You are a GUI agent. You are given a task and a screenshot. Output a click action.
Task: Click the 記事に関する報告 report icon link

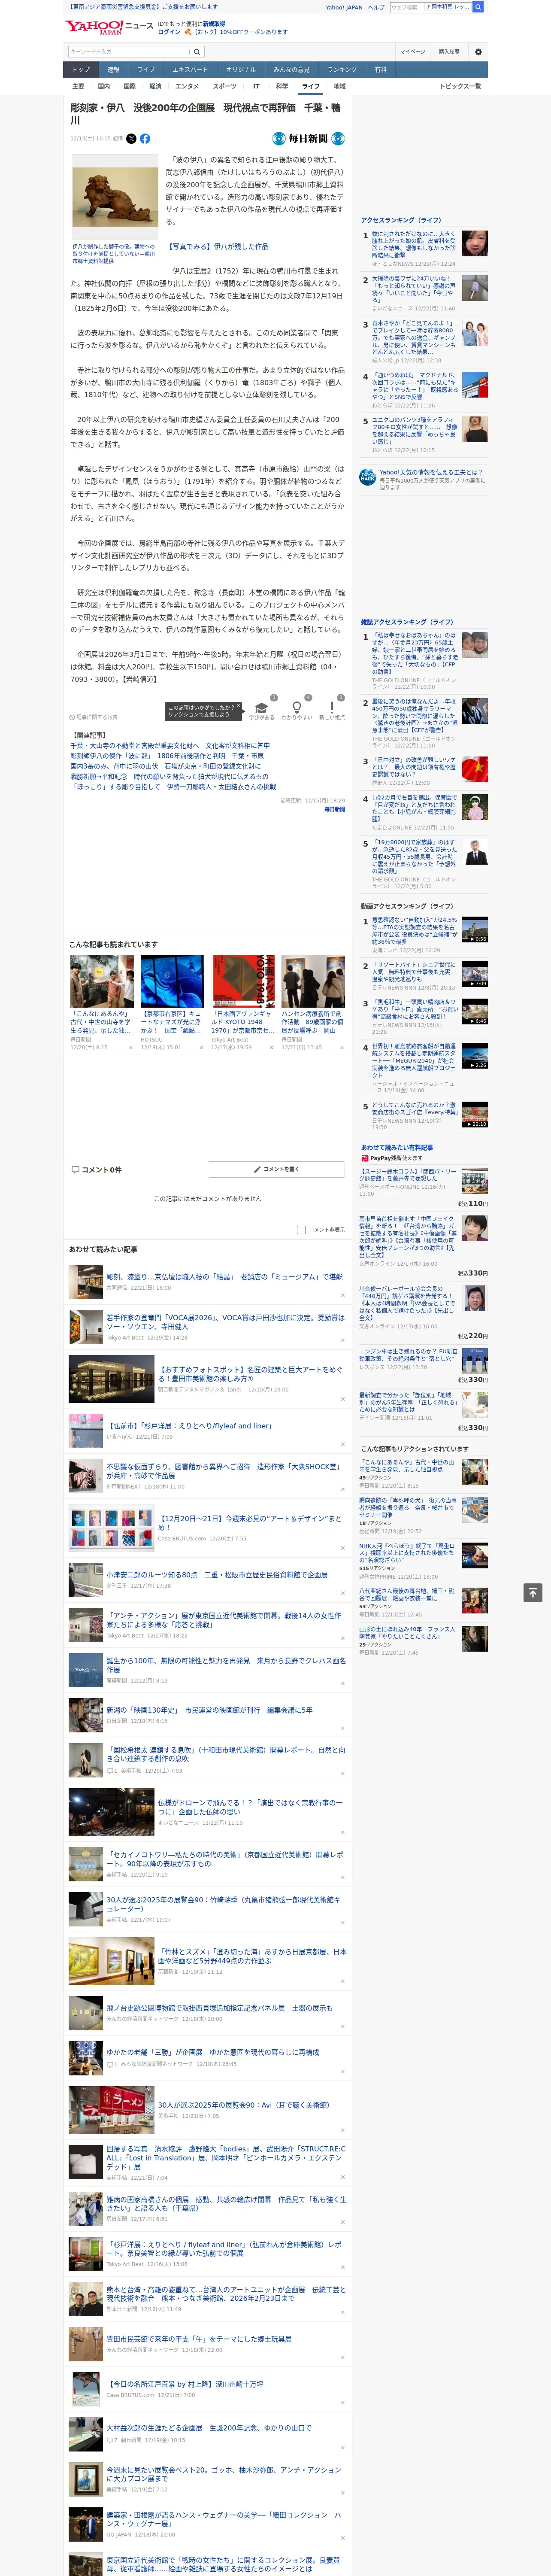click(x=94, y=716)
